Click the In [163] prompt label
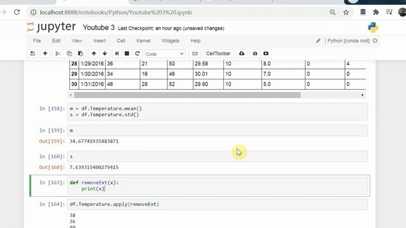This screenshot has width=406, height=228. (52, 182)
